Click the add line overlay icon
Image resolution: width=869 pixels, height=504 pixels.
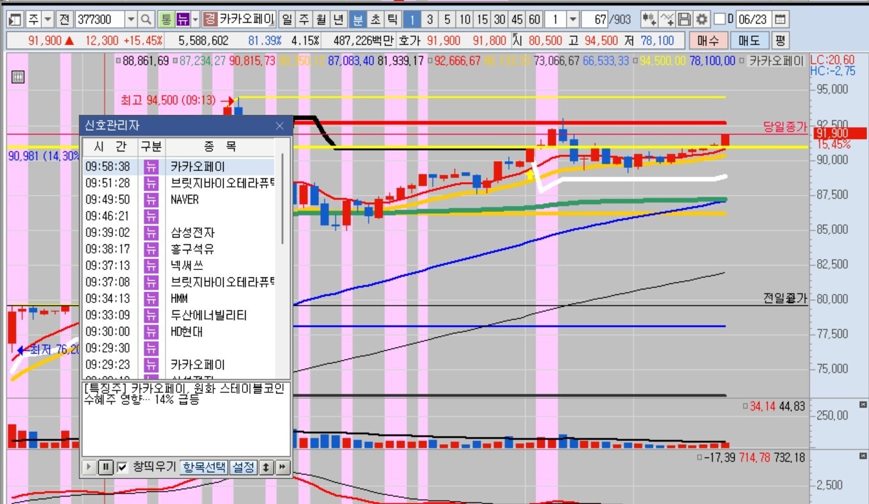(x=667, y=20)
